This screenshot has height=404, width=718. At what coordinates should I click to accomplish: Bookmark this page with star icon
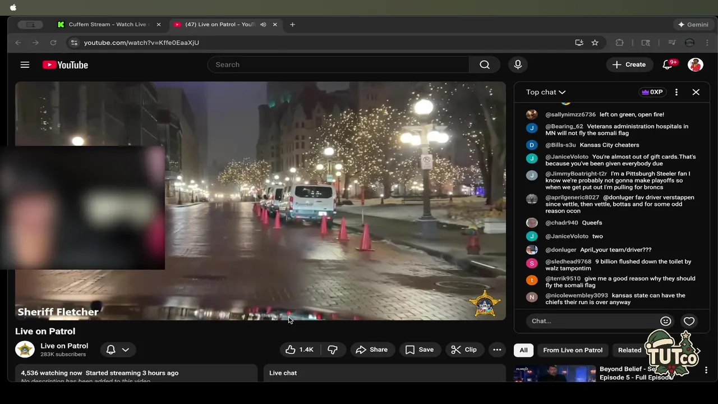(595, 43)
